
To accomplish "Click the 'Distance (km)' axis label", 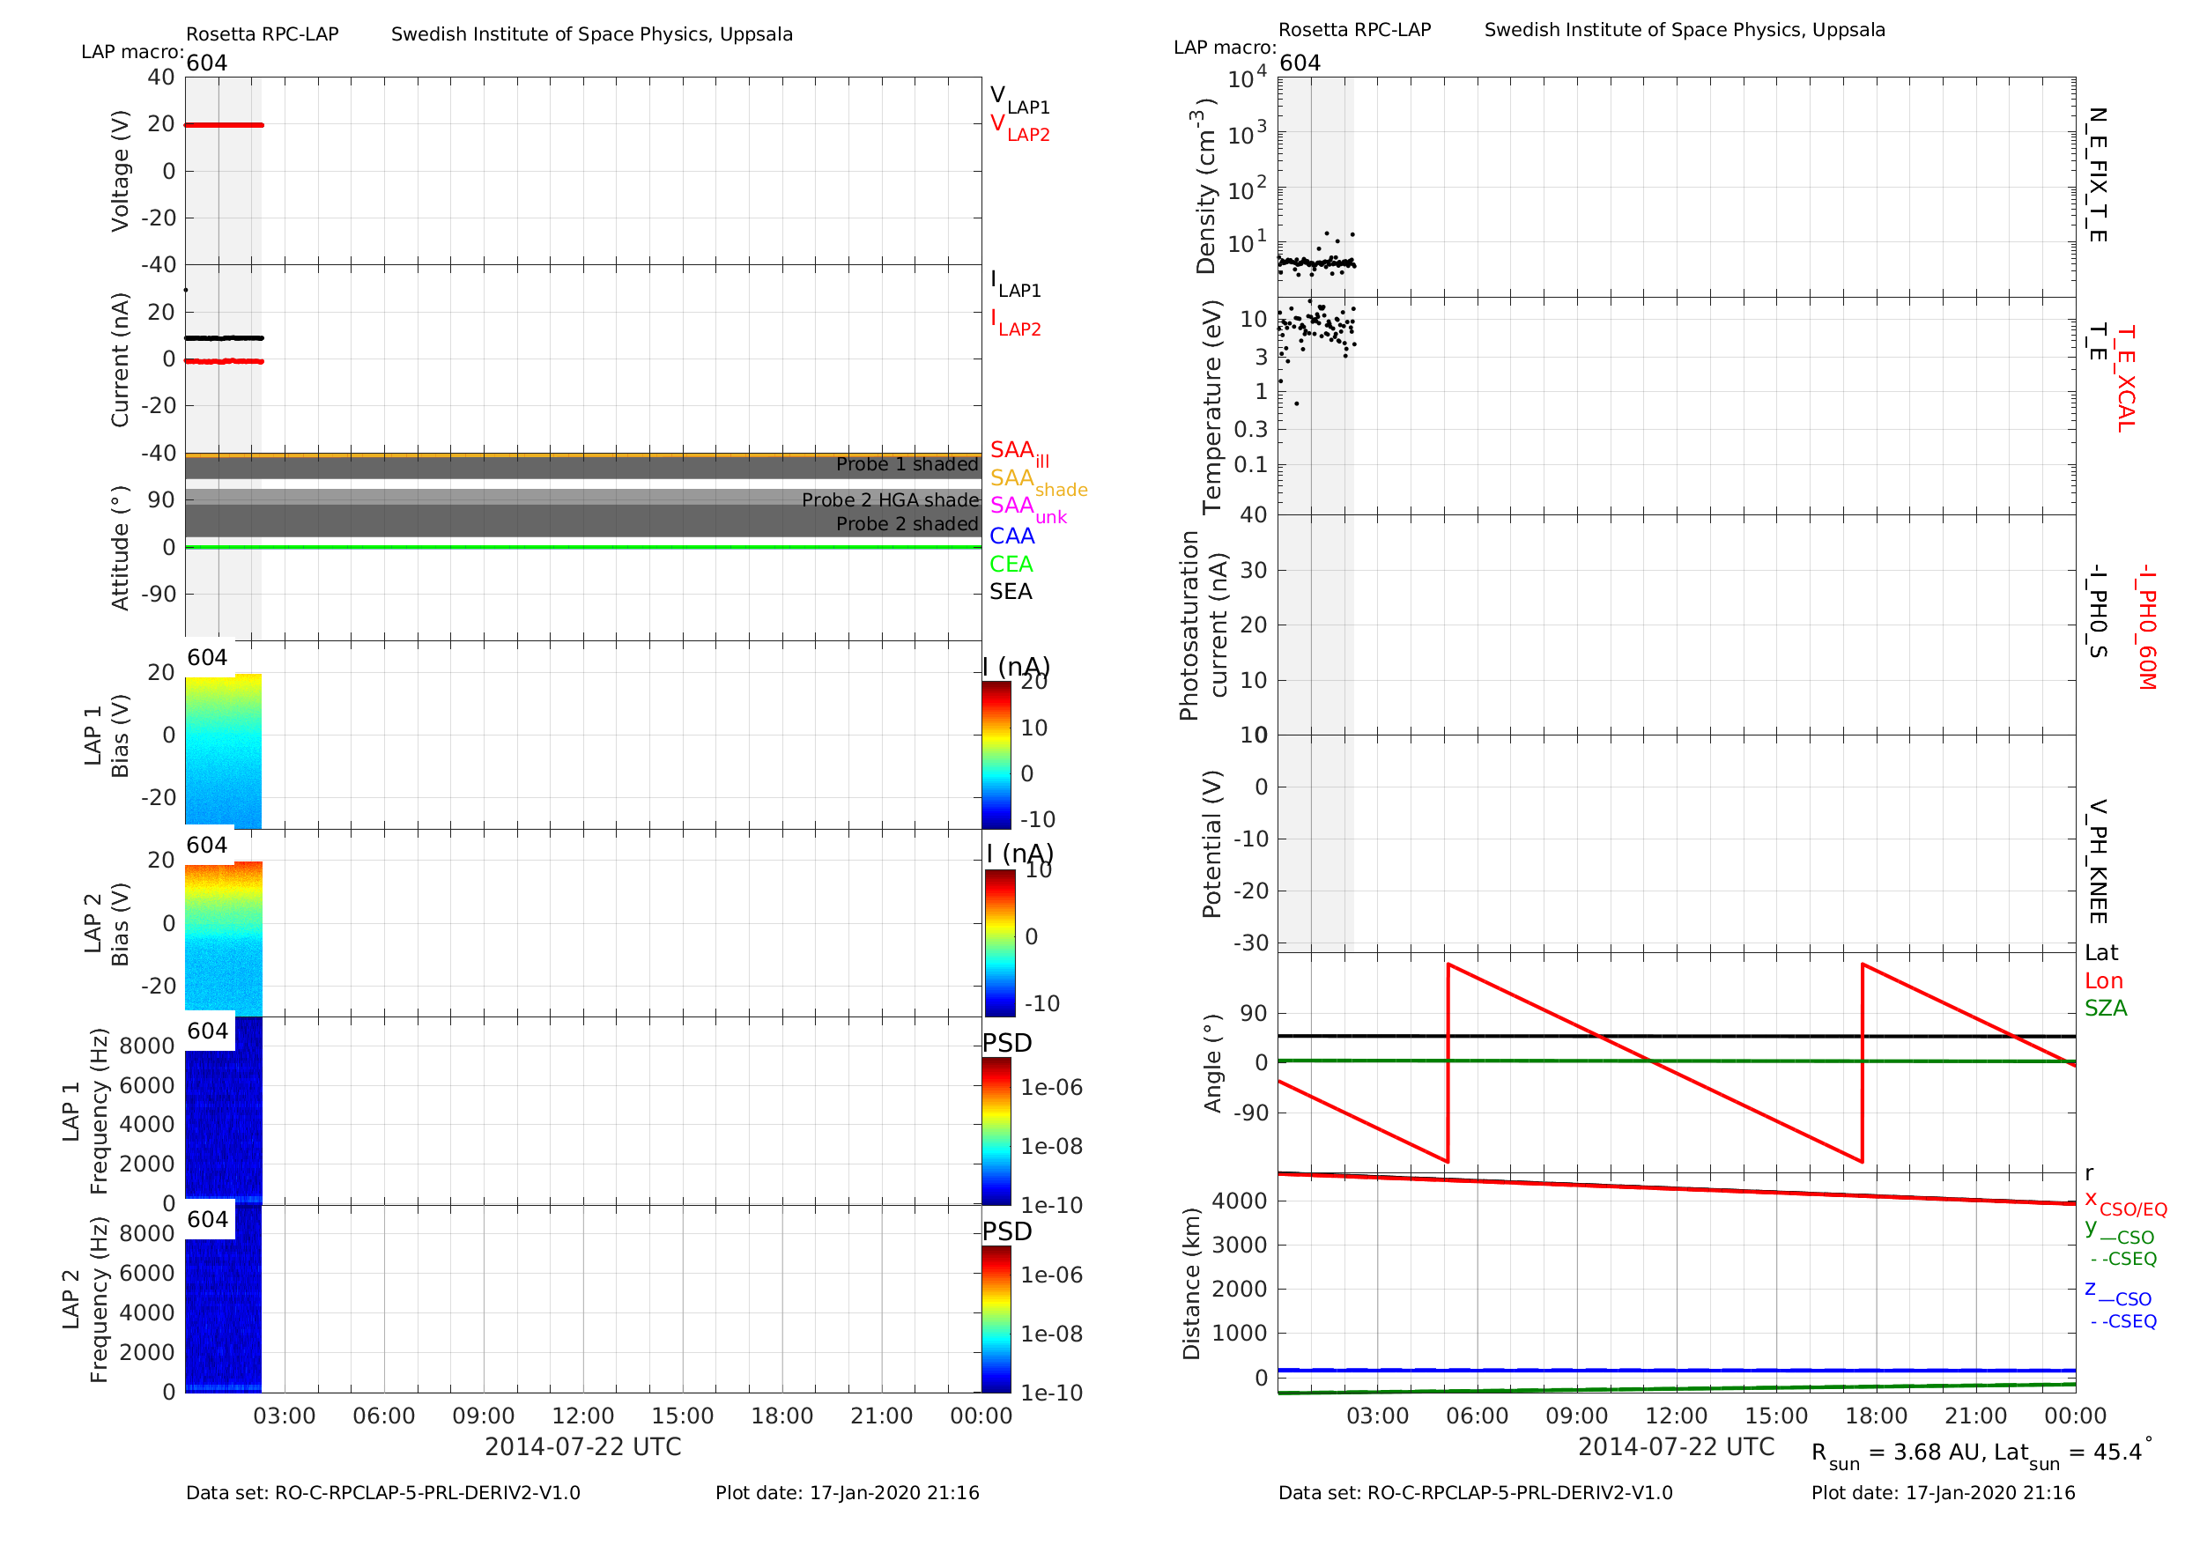I will click(x=1191, y=1284).
